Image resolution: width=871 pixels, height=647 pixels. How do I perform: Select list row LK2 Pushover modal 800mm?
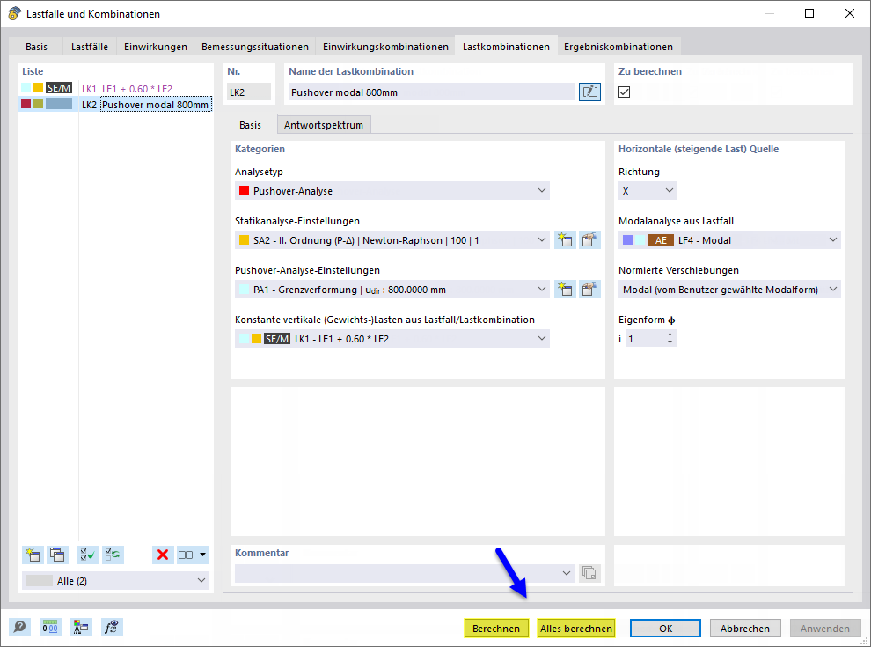[115, 104]
